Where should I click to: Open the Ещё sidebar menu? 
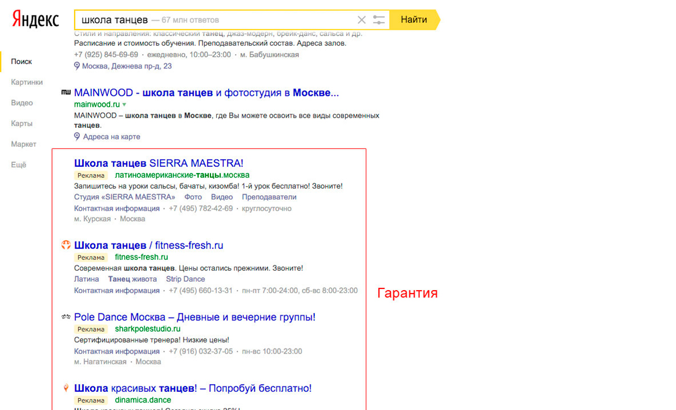tap(19, 164)
